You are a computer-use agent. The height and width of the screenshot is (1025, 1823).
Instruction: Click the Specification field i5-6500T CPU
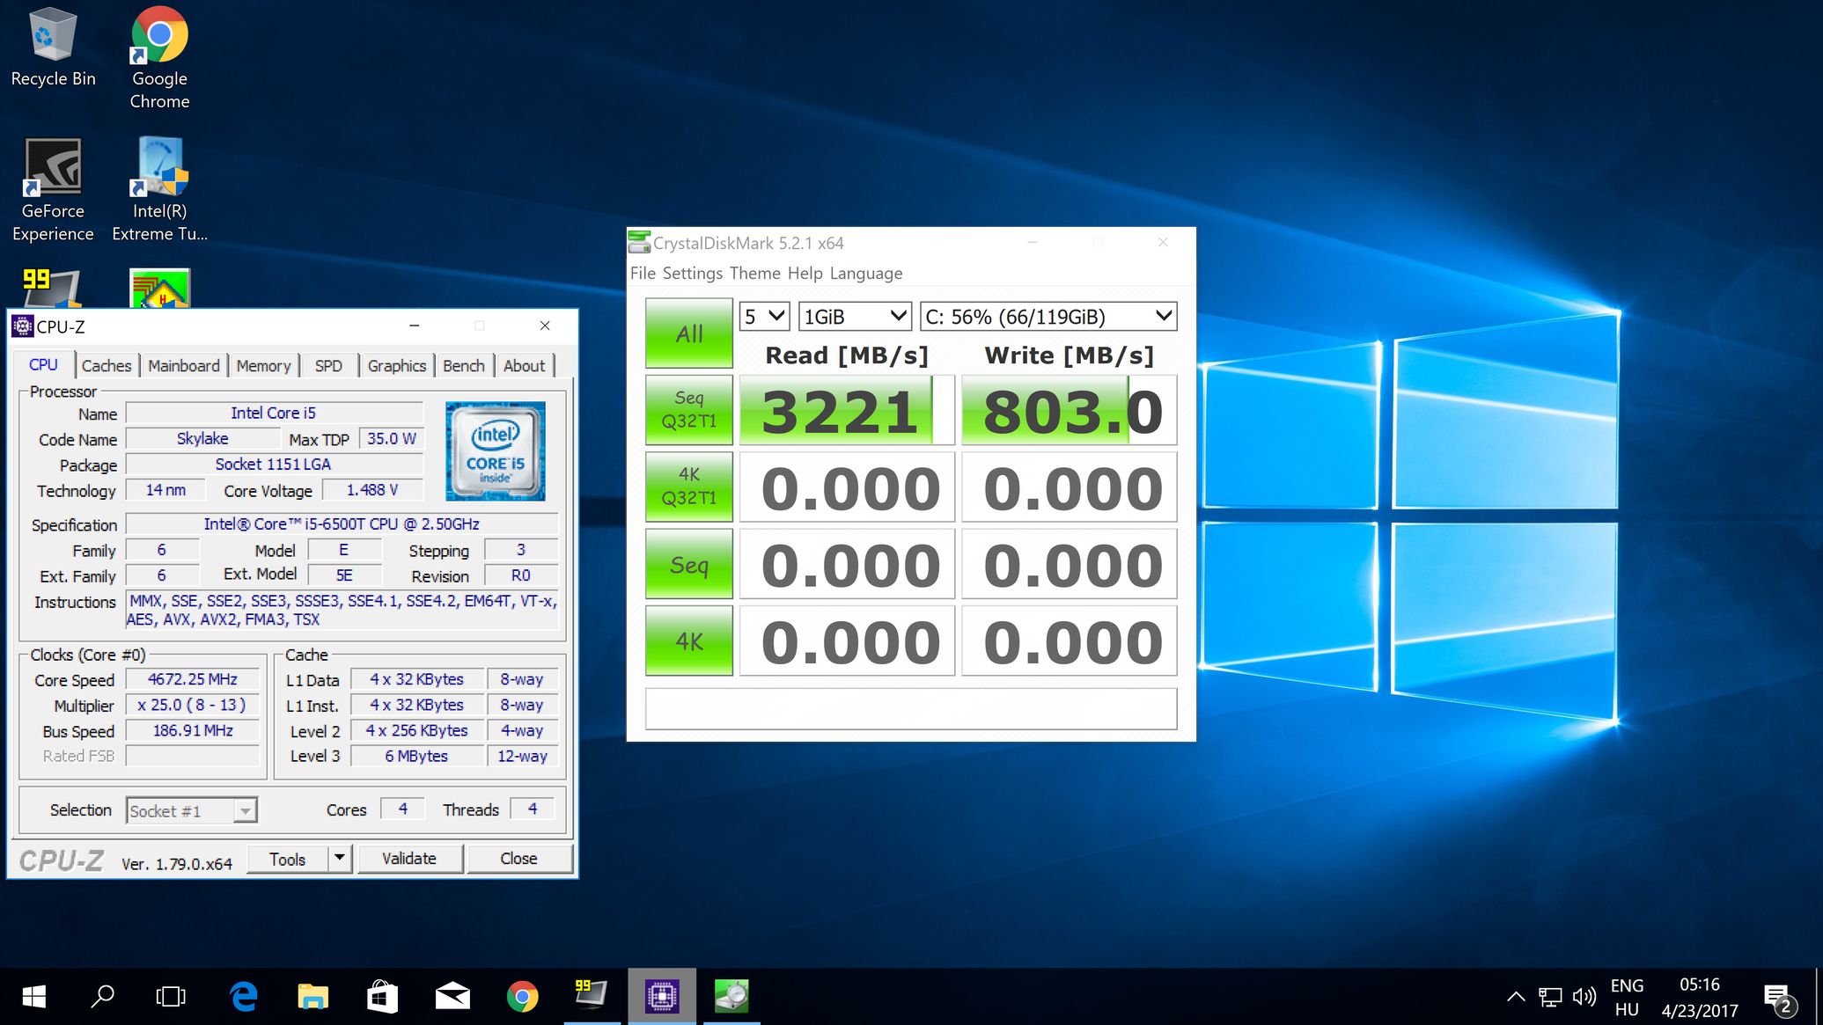[x=342, y=524]
